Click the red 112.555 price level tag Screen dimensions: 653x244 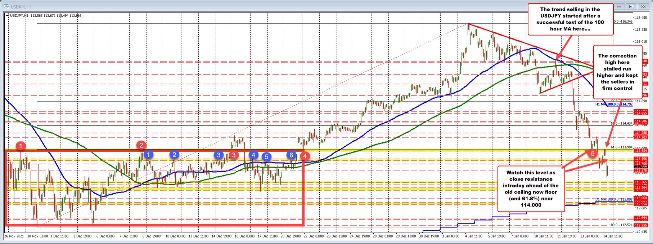click(641, 225)
